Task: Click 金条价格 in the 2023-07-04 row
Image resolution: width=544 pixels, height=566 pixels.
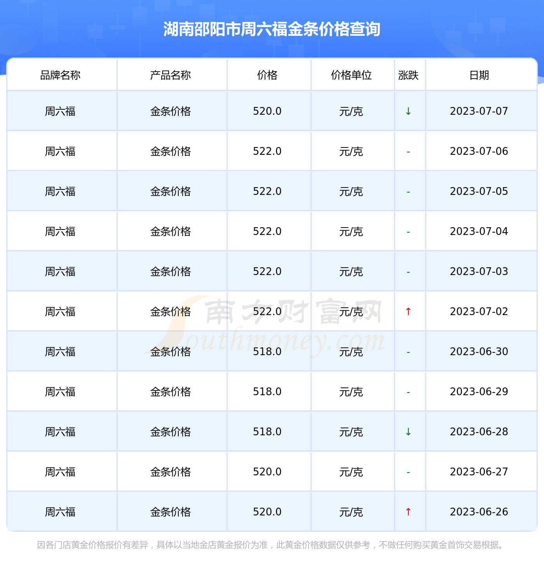Action: (x=171, y=231)
